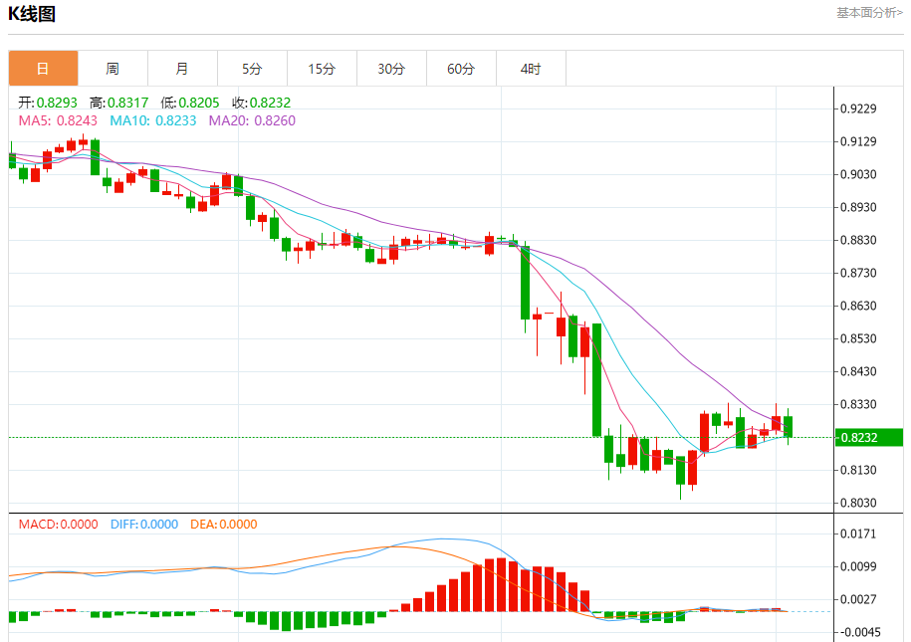This screenshot has height=642, width=911.
Task: Click the 0.0027 MACD axis label
Action: click(x=858, y=599)
